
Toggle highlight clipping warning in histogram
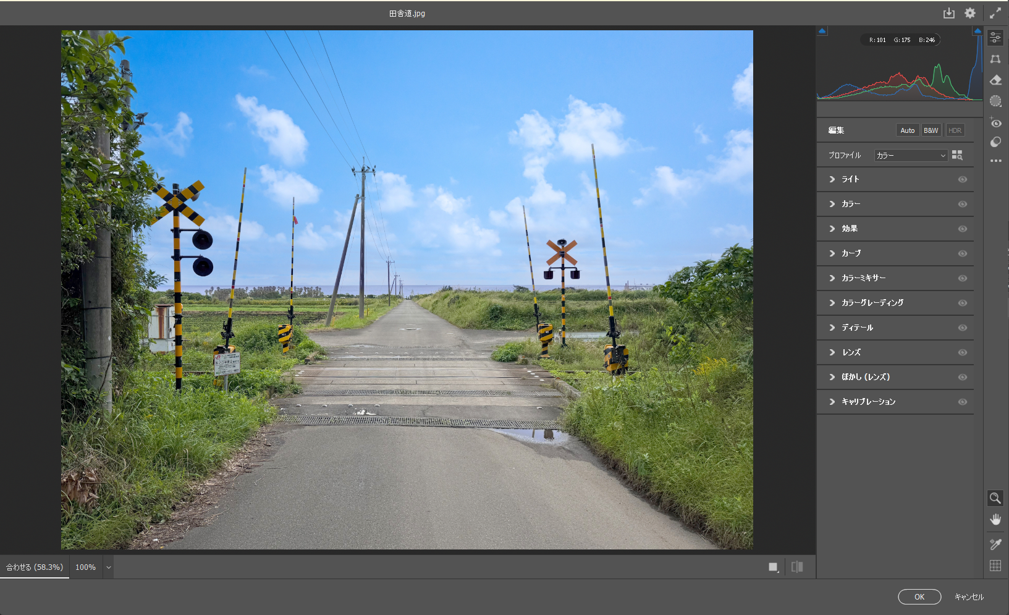[x=977, y=31]
